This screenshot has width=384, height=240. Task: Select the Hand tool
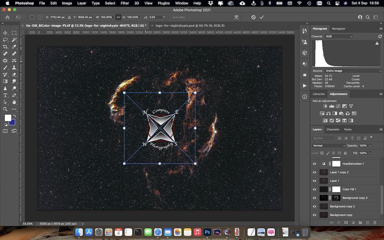[x=14, y=102]
